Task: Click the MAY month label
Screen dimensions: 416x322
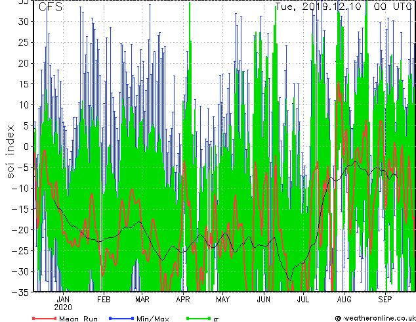Action: click(222, 300)
